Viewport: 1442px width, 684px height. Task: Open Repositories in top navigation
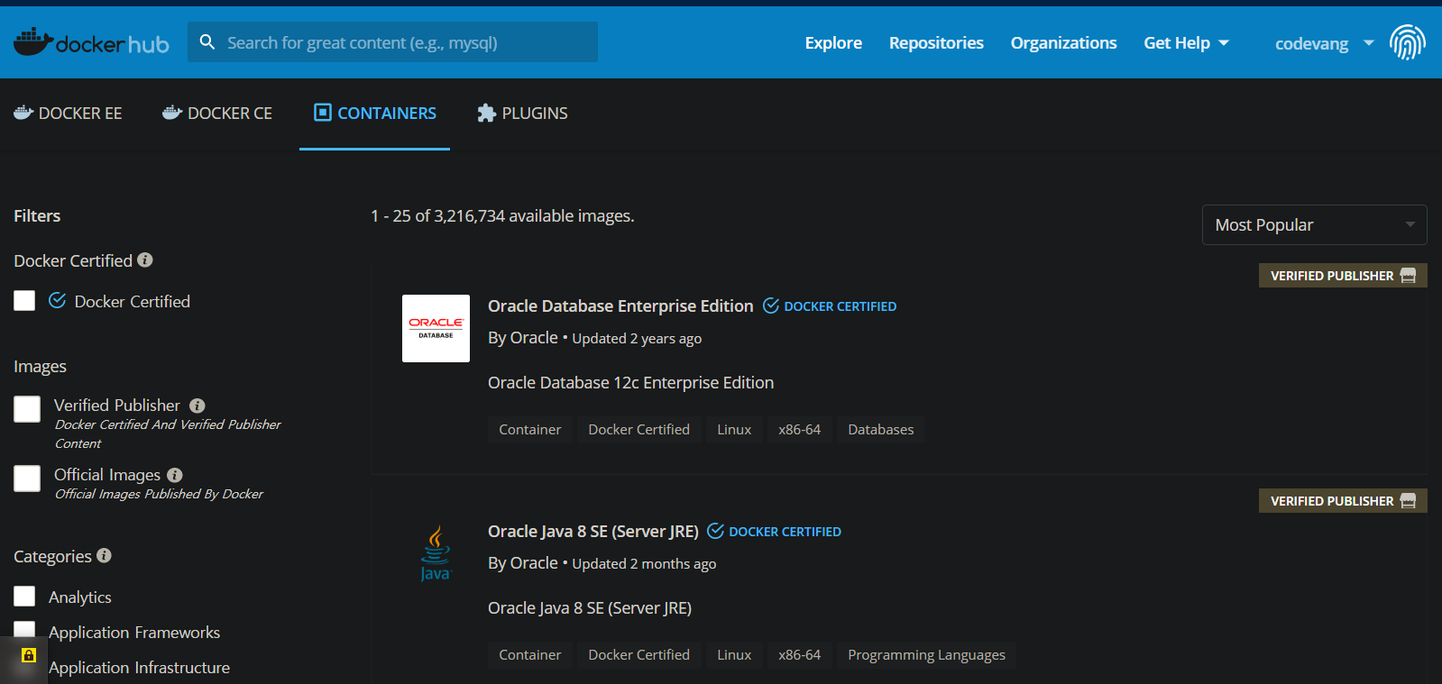click(x=936, y=42)
